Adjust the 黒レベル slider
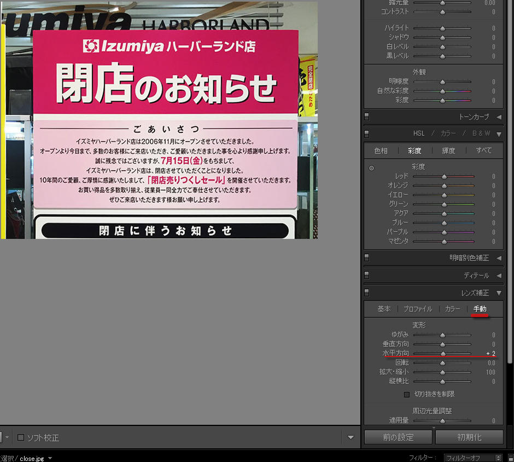This screenshot has width=514, height=462. (x=442, y=56)
